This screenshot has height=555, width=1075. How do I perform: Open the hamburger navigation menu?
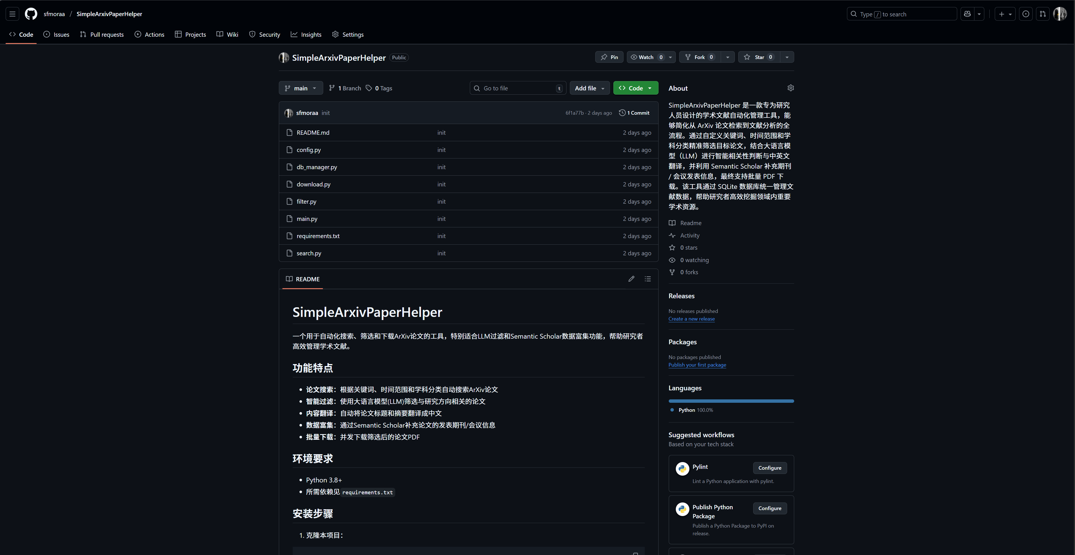(x=12, y=14)
